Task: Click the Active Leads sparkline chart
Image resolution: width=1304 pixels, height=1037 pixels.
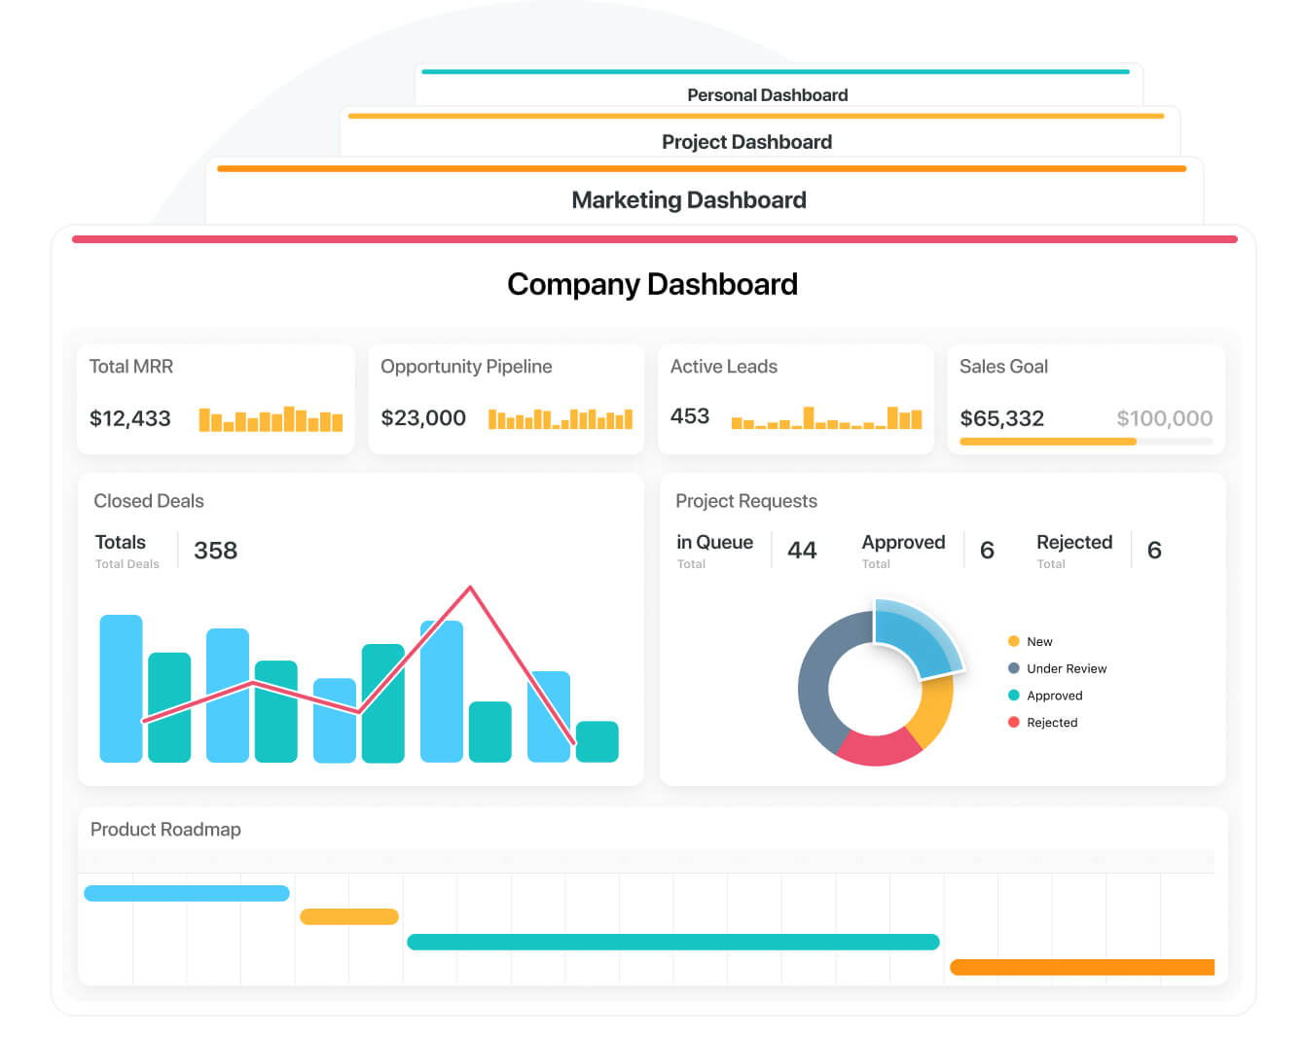Action: (x=826, y=417)
